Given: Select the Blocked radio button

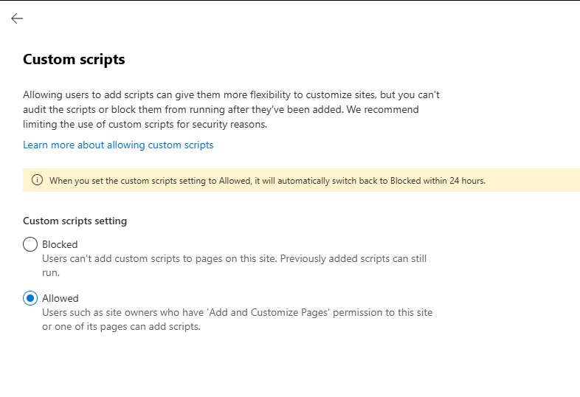Looking at the screenshot, I should coord(30,244).
